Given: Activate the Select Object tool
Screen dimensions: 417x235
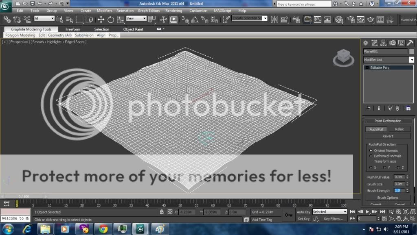Looking at the screenshot, I should 60,20.
